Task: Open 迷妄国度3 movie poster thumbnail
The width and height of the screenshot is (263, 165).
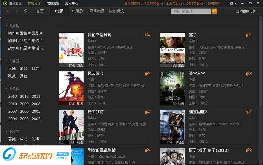Action: [x=172, y=127]
